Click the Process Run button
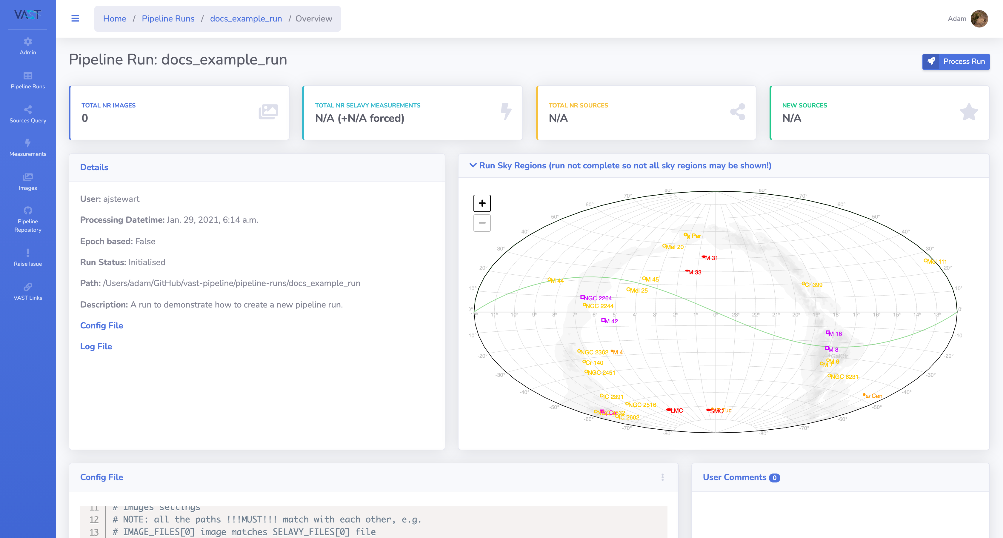This screenshot has height=538, width=1003. point(956,62)
